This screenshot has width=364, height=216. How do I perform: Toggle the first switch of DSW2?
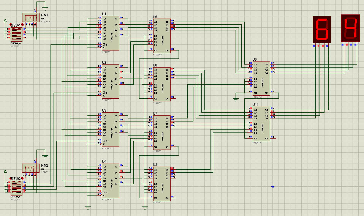(x=17, y=183)
